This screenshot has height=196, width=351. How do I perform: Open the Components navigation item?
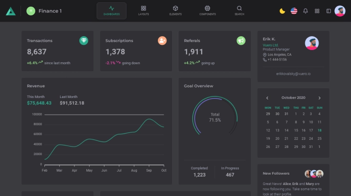coord(207,10)
